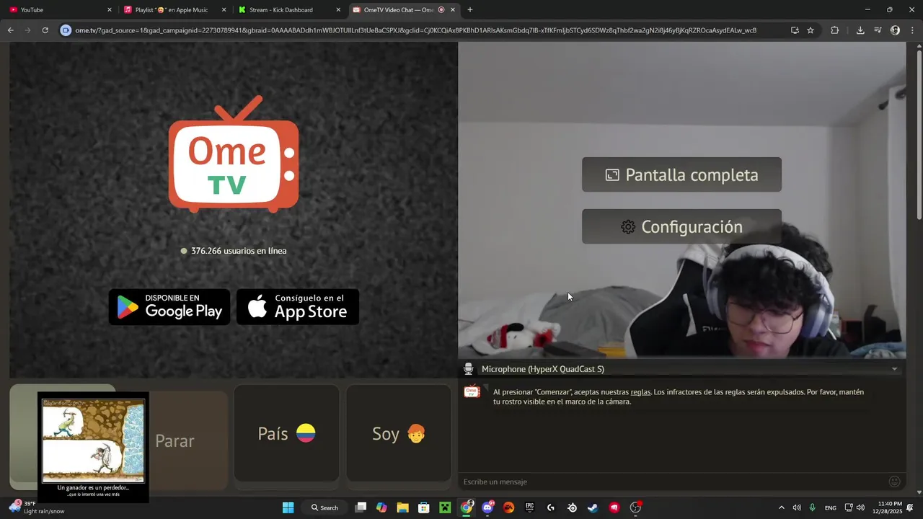Bookmark this page with the star
923x519 pixels.
click(x=811, y=30)
